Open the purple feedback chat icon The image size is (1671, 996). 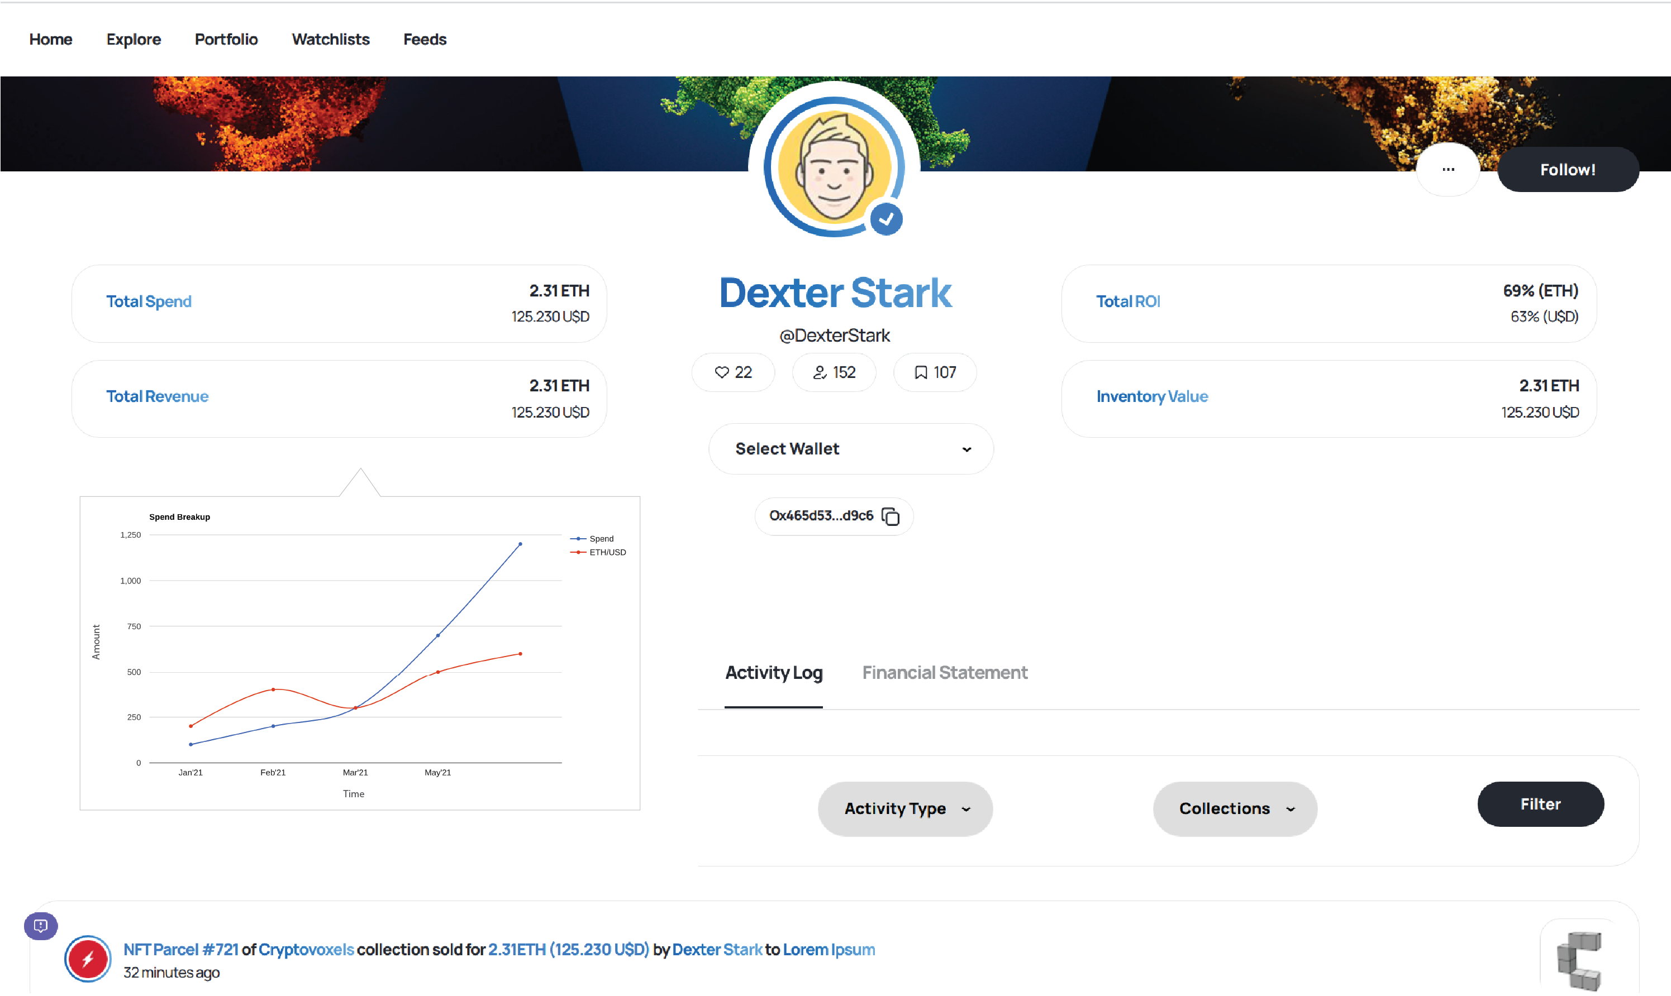[x=40, y=926]
